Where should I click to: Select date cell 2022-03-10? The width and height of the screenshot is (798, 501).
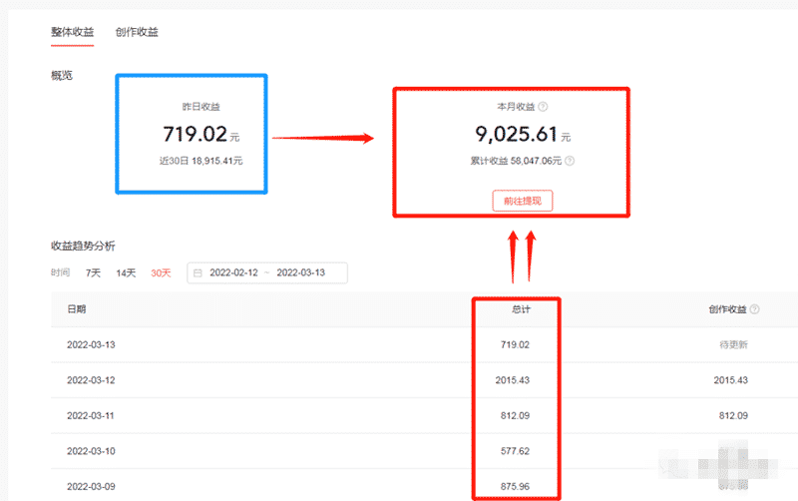91,451
